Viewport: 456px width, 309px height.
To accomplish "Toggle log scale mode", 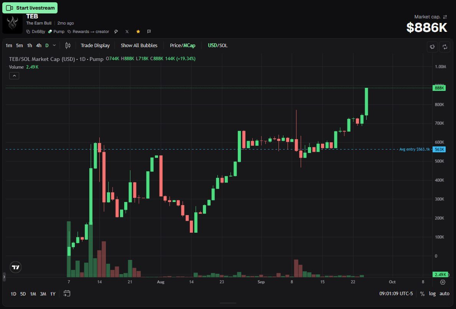I will pos(432,294).
